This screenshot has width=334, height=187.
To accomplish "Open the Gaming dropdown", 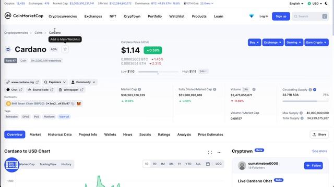I will tap(294, 43).
